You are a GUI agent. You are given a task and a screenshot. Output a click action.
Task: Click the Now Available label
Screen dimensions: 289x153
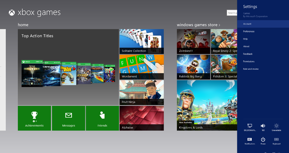pos(185,122)
